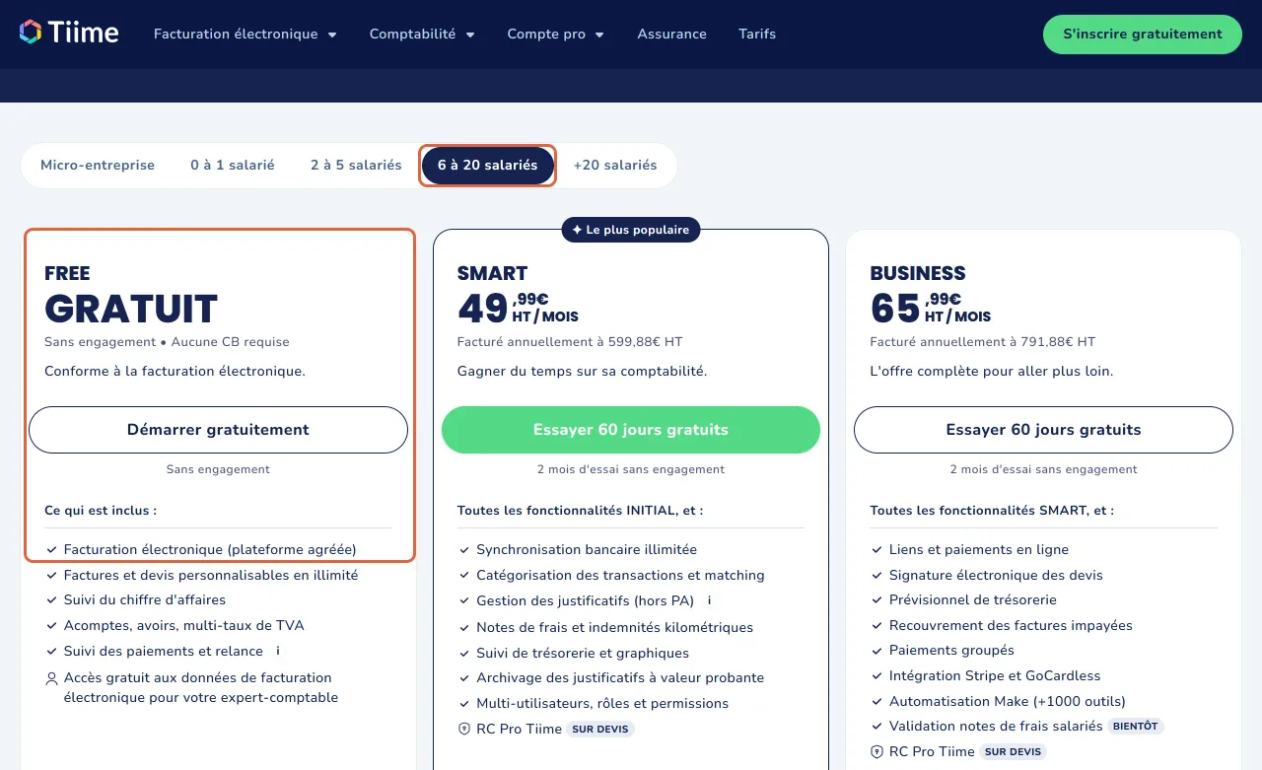Switch to +20 salariés tab
Image resolution: width=1262 pixels, height=770 pixels.
[x=615, y=165]
